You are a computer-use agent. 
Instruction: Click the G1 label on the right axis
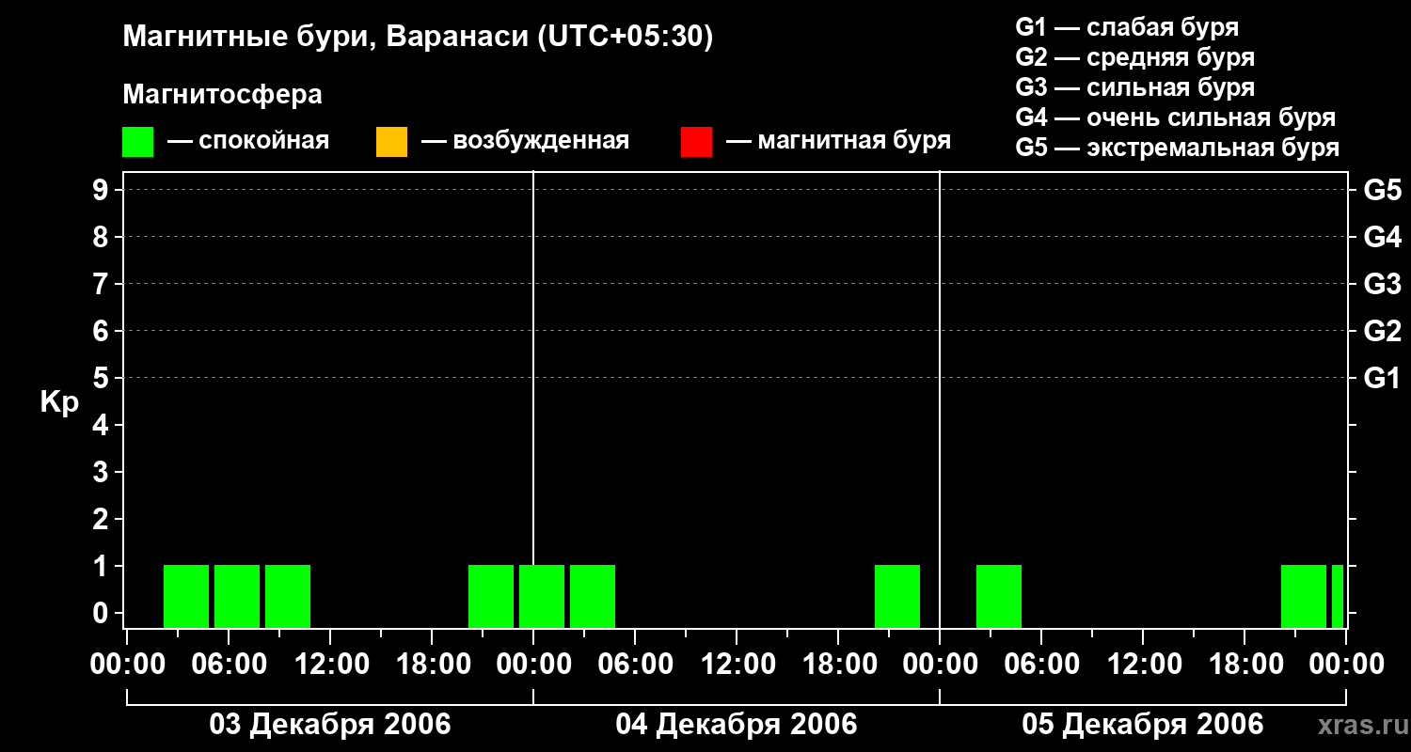(1382, 378)
